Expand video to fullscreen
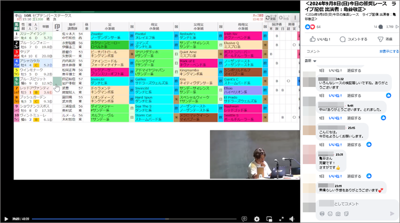Viewport: 400px width, 223px height. pyautogui.click(x=281, y=219)
